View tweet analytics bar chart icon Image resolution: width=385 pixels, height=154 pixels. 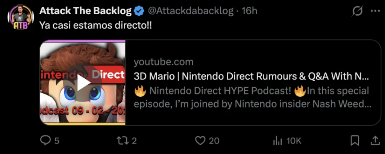[277, 141]
